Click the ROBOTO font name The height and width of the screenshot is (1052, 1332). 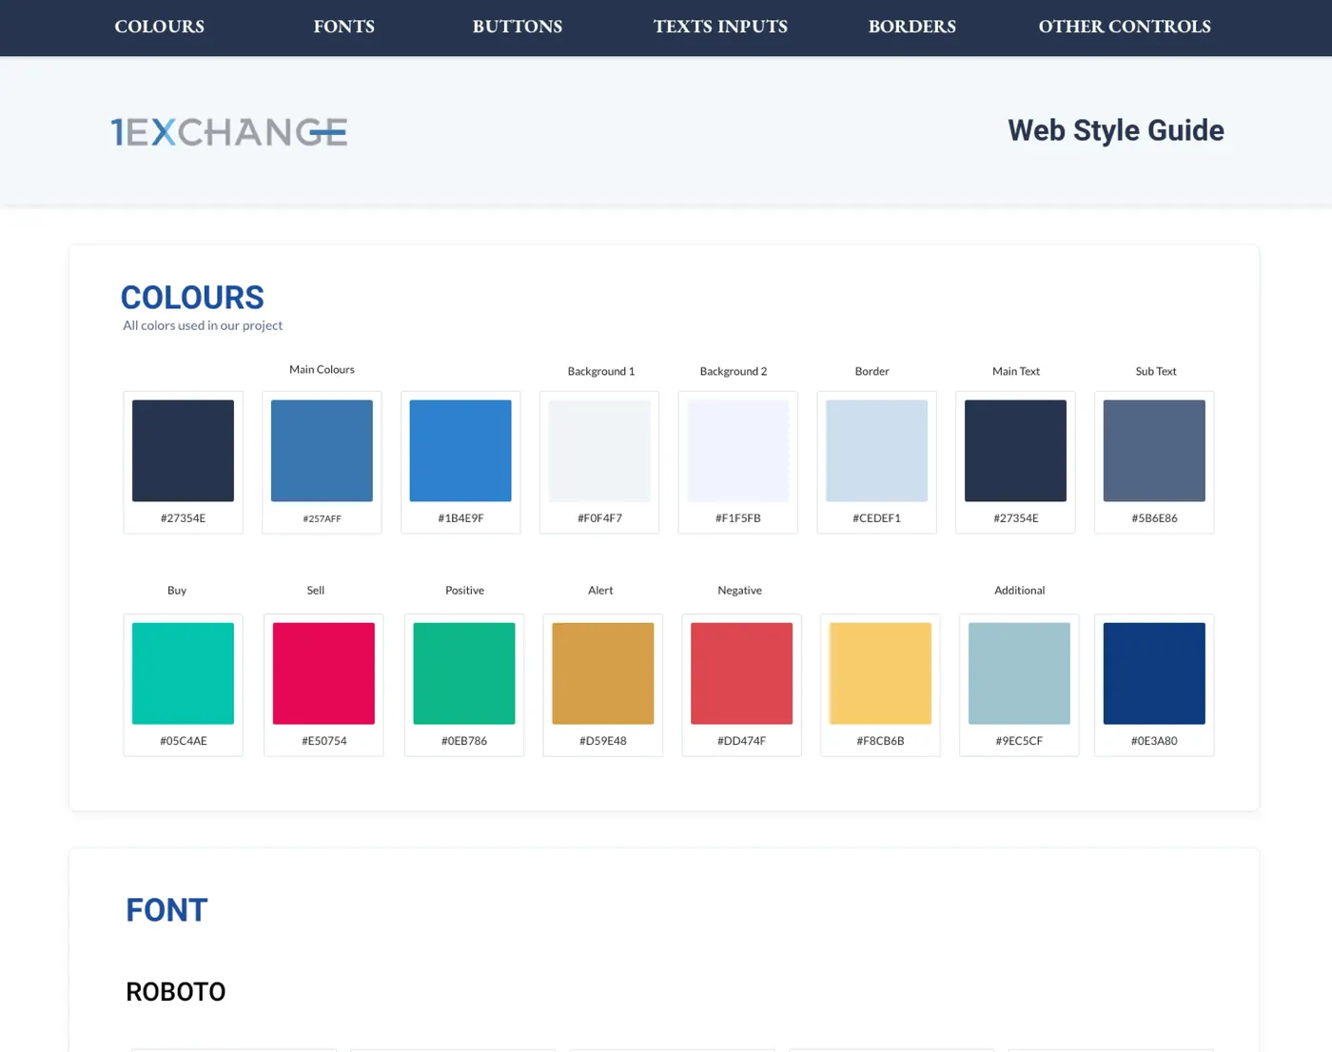[176, 992]
